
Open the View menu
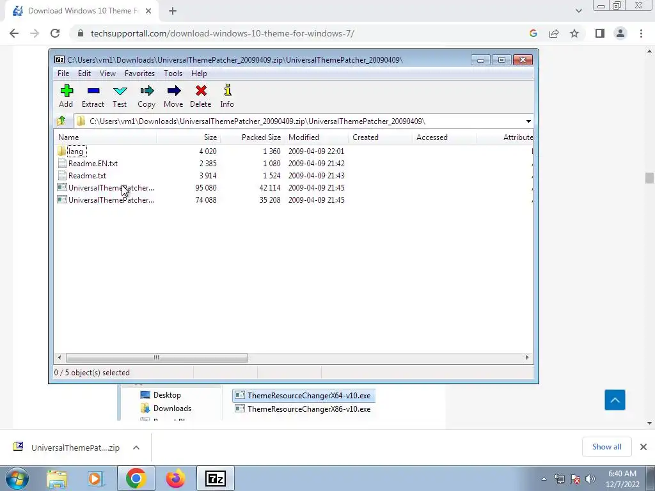coord(107,74)
